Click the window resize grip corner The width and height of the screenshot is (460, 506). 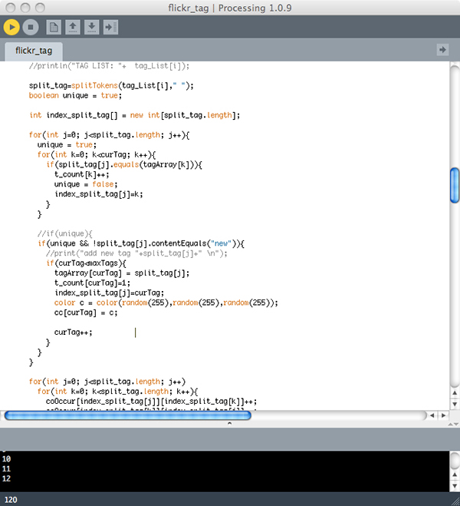tap(455, 501)
